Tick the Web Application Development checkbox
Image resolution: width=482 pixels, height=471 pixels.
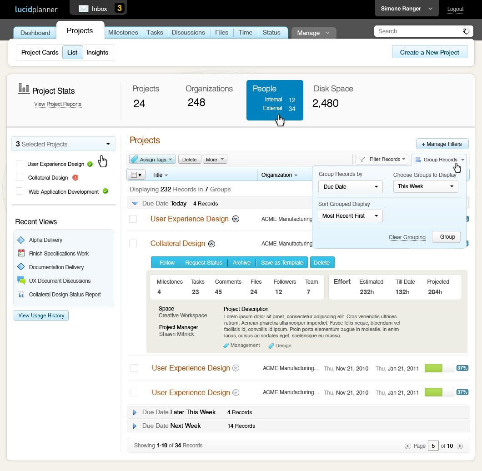tap(20, 191)
